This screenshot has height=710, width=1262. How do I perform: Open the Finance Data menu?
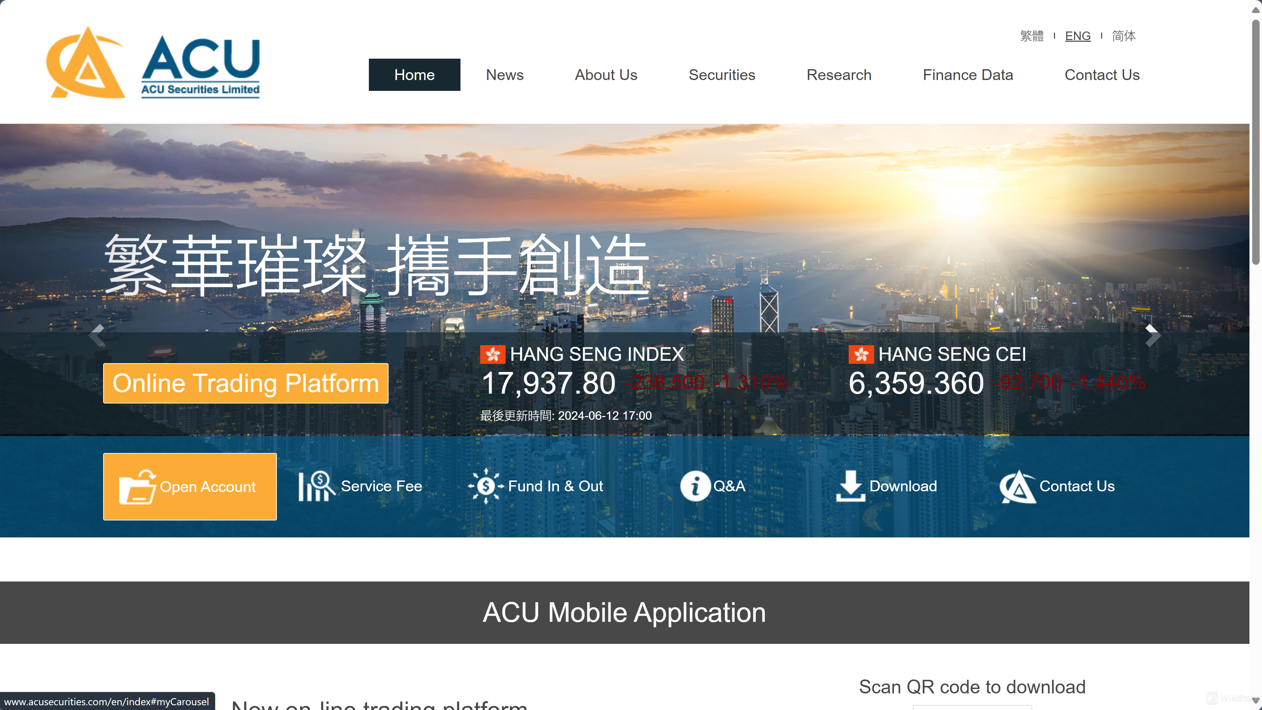coord(967,75)
